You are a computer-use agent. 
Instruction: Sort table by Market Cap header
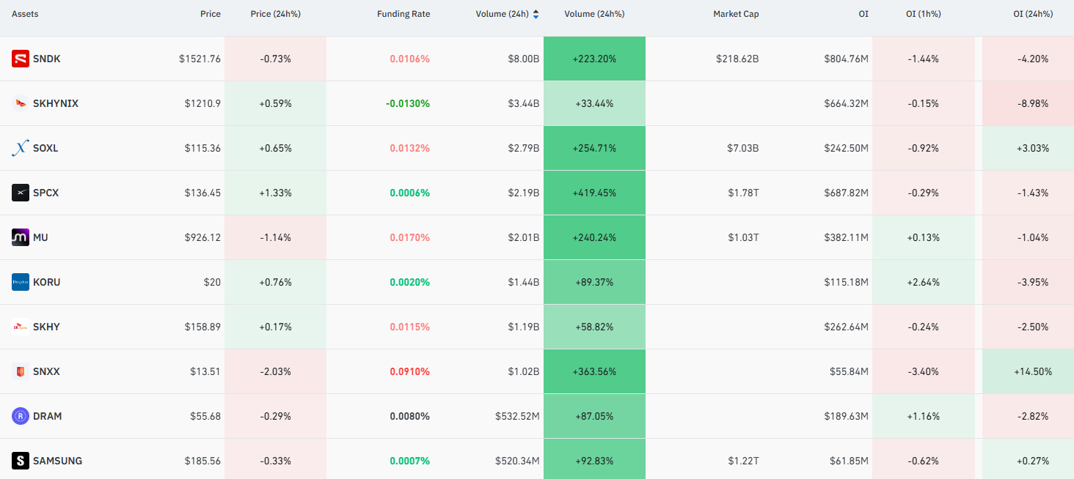tap(736, 14)
